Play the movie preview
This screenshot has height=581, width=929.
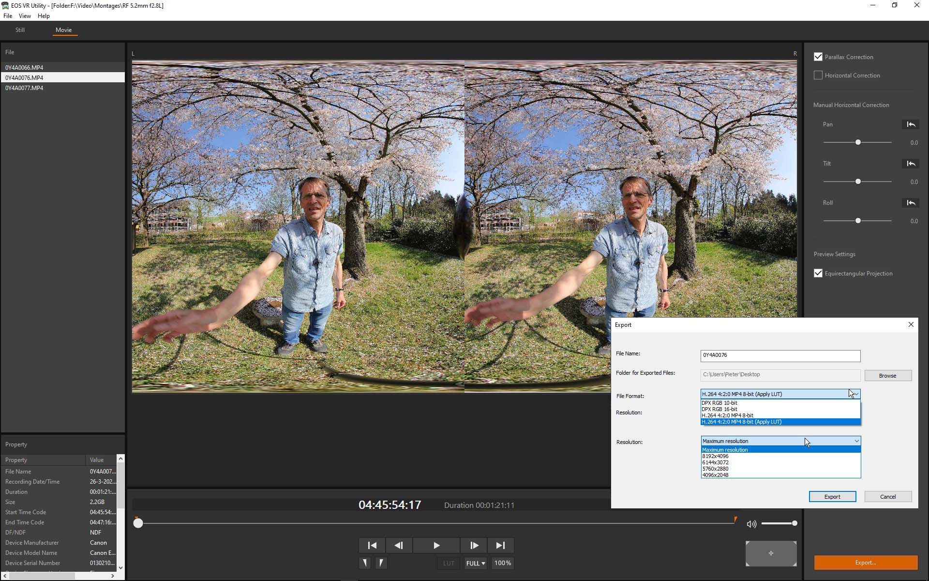(x=436, y=545)
